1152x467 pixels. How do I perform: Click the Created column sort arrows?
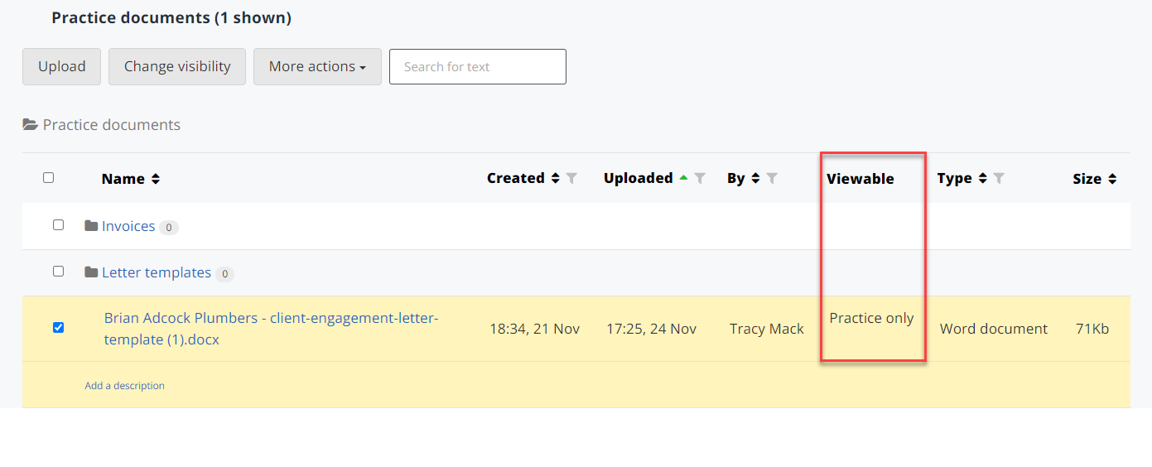point(555,178)
